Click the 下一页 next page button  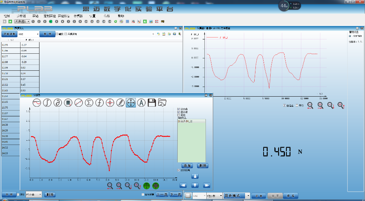pyautogui.click(x=175, y=194)
